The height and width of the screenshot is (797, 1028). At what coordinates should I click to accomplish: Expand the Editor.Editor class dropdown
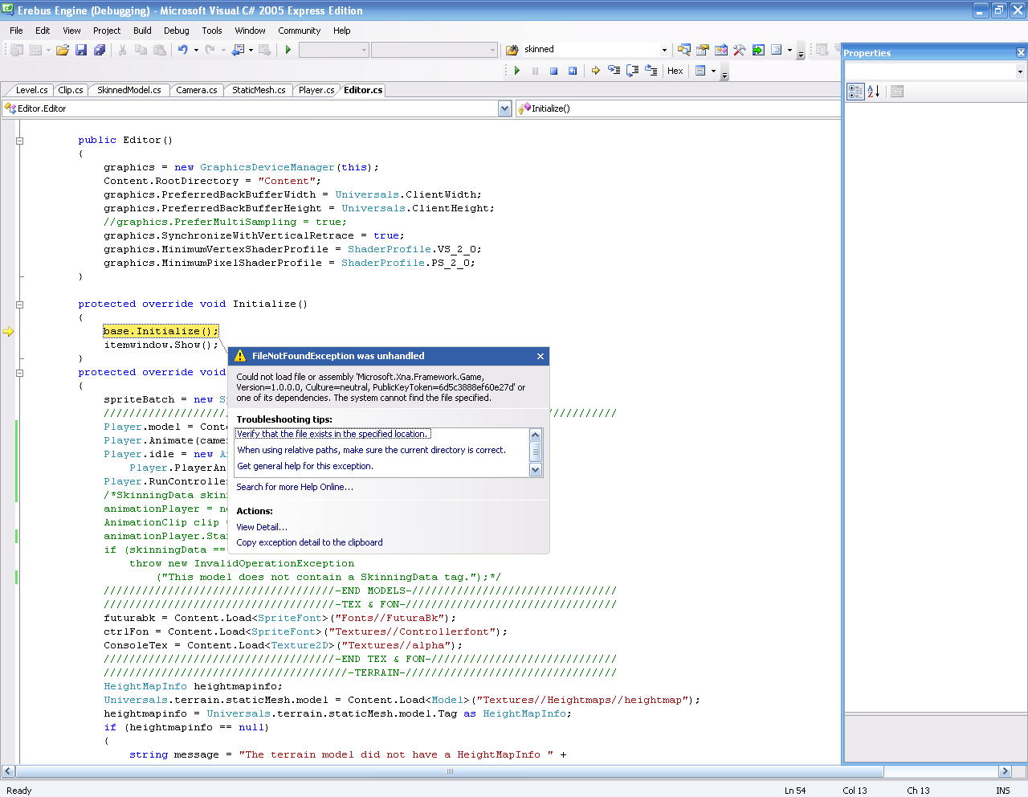coord(505,108)
